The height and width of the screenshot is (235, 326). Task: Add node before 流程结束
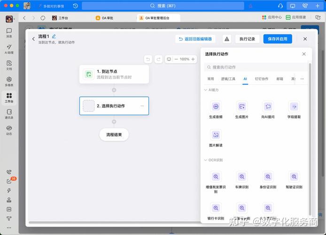[114, 122]
